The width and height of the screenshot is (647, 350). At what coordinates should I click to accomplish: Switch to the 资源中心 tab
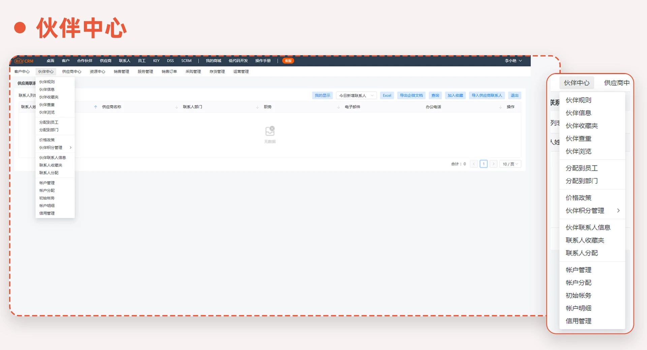click(x=97, y=72)
